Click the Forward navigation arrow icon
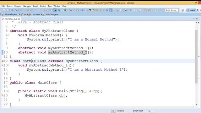 (155, 10)
